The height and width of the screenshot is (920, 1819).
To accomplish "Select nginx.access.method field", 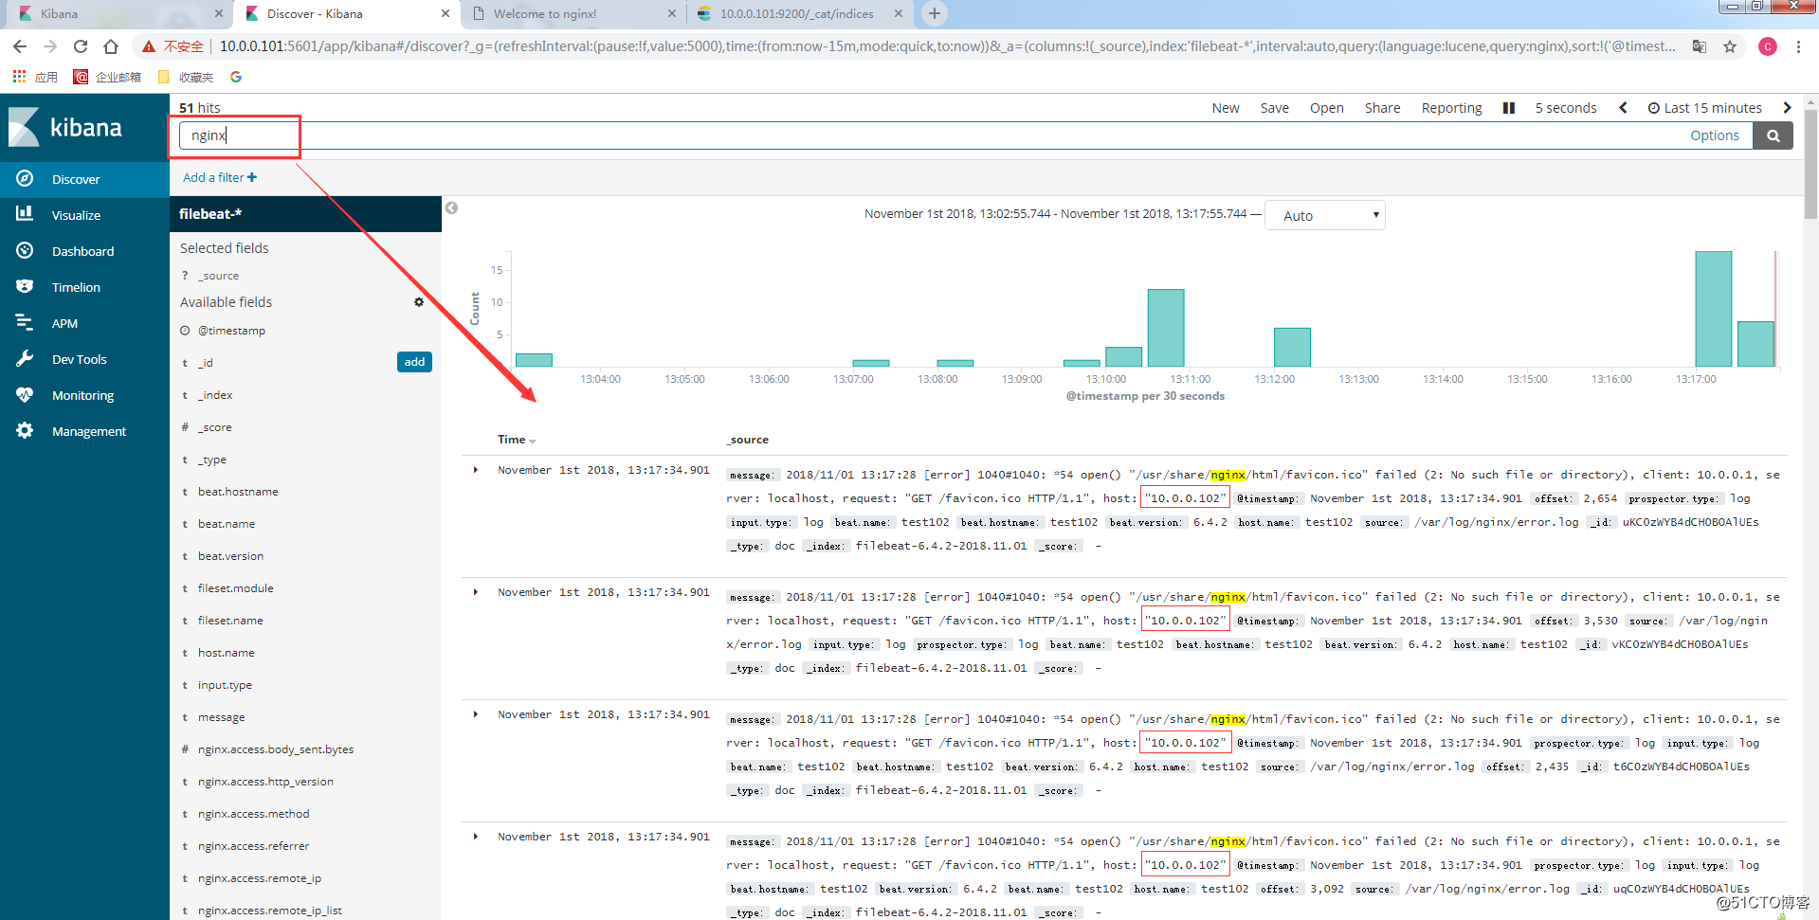I will pyautogui.click(x=253, y=814).
